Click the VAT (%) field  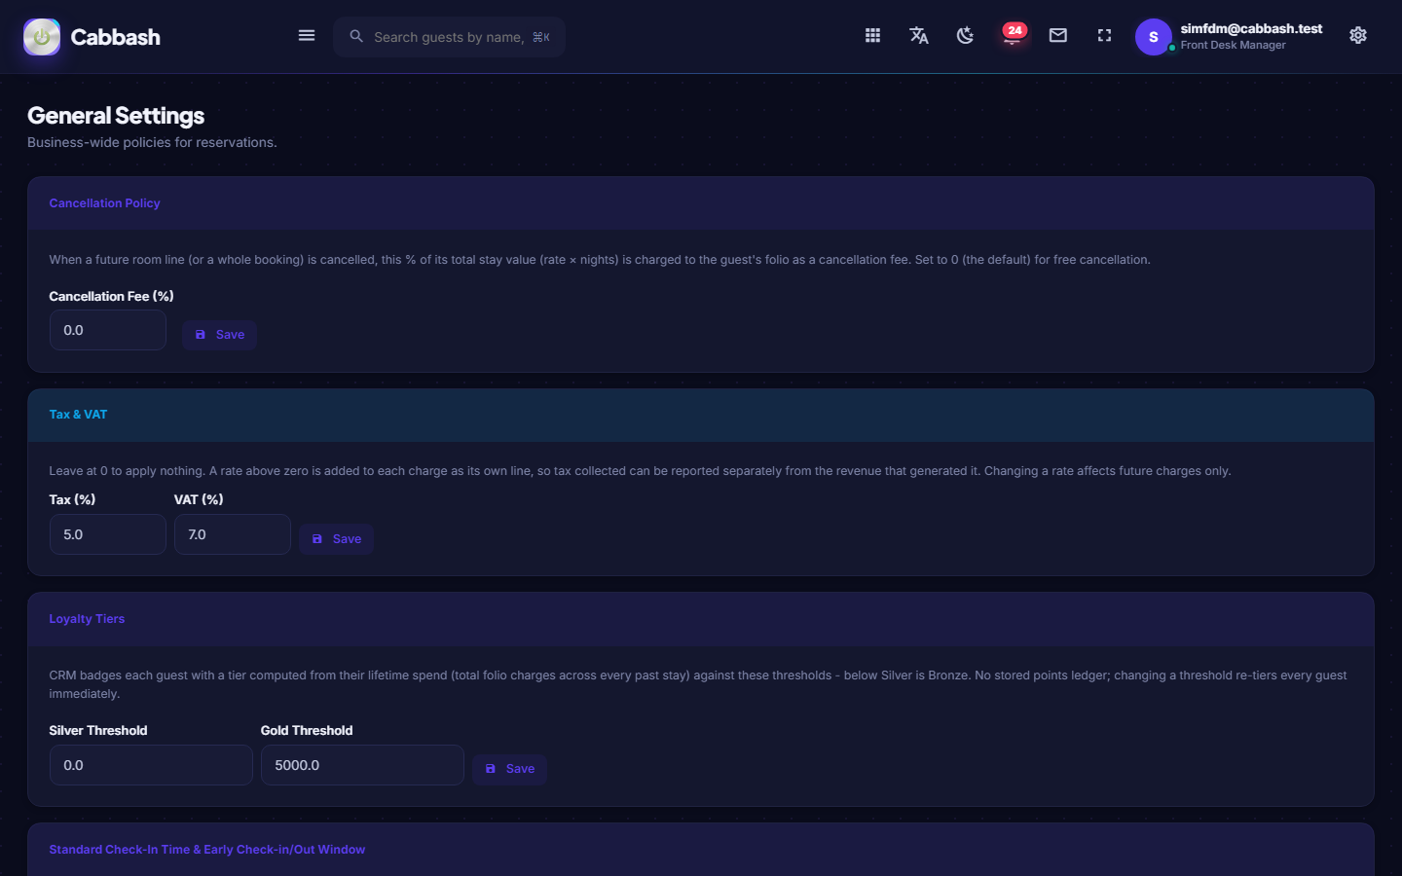(233, 534)
